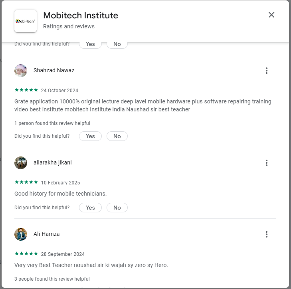Mark Shahzad Nawaz's review as helpful with Yes

tap(90, 136)
